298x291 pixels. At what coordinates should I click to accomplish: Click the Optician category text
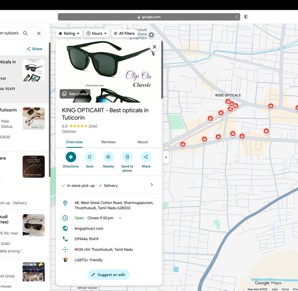point(69,132)
